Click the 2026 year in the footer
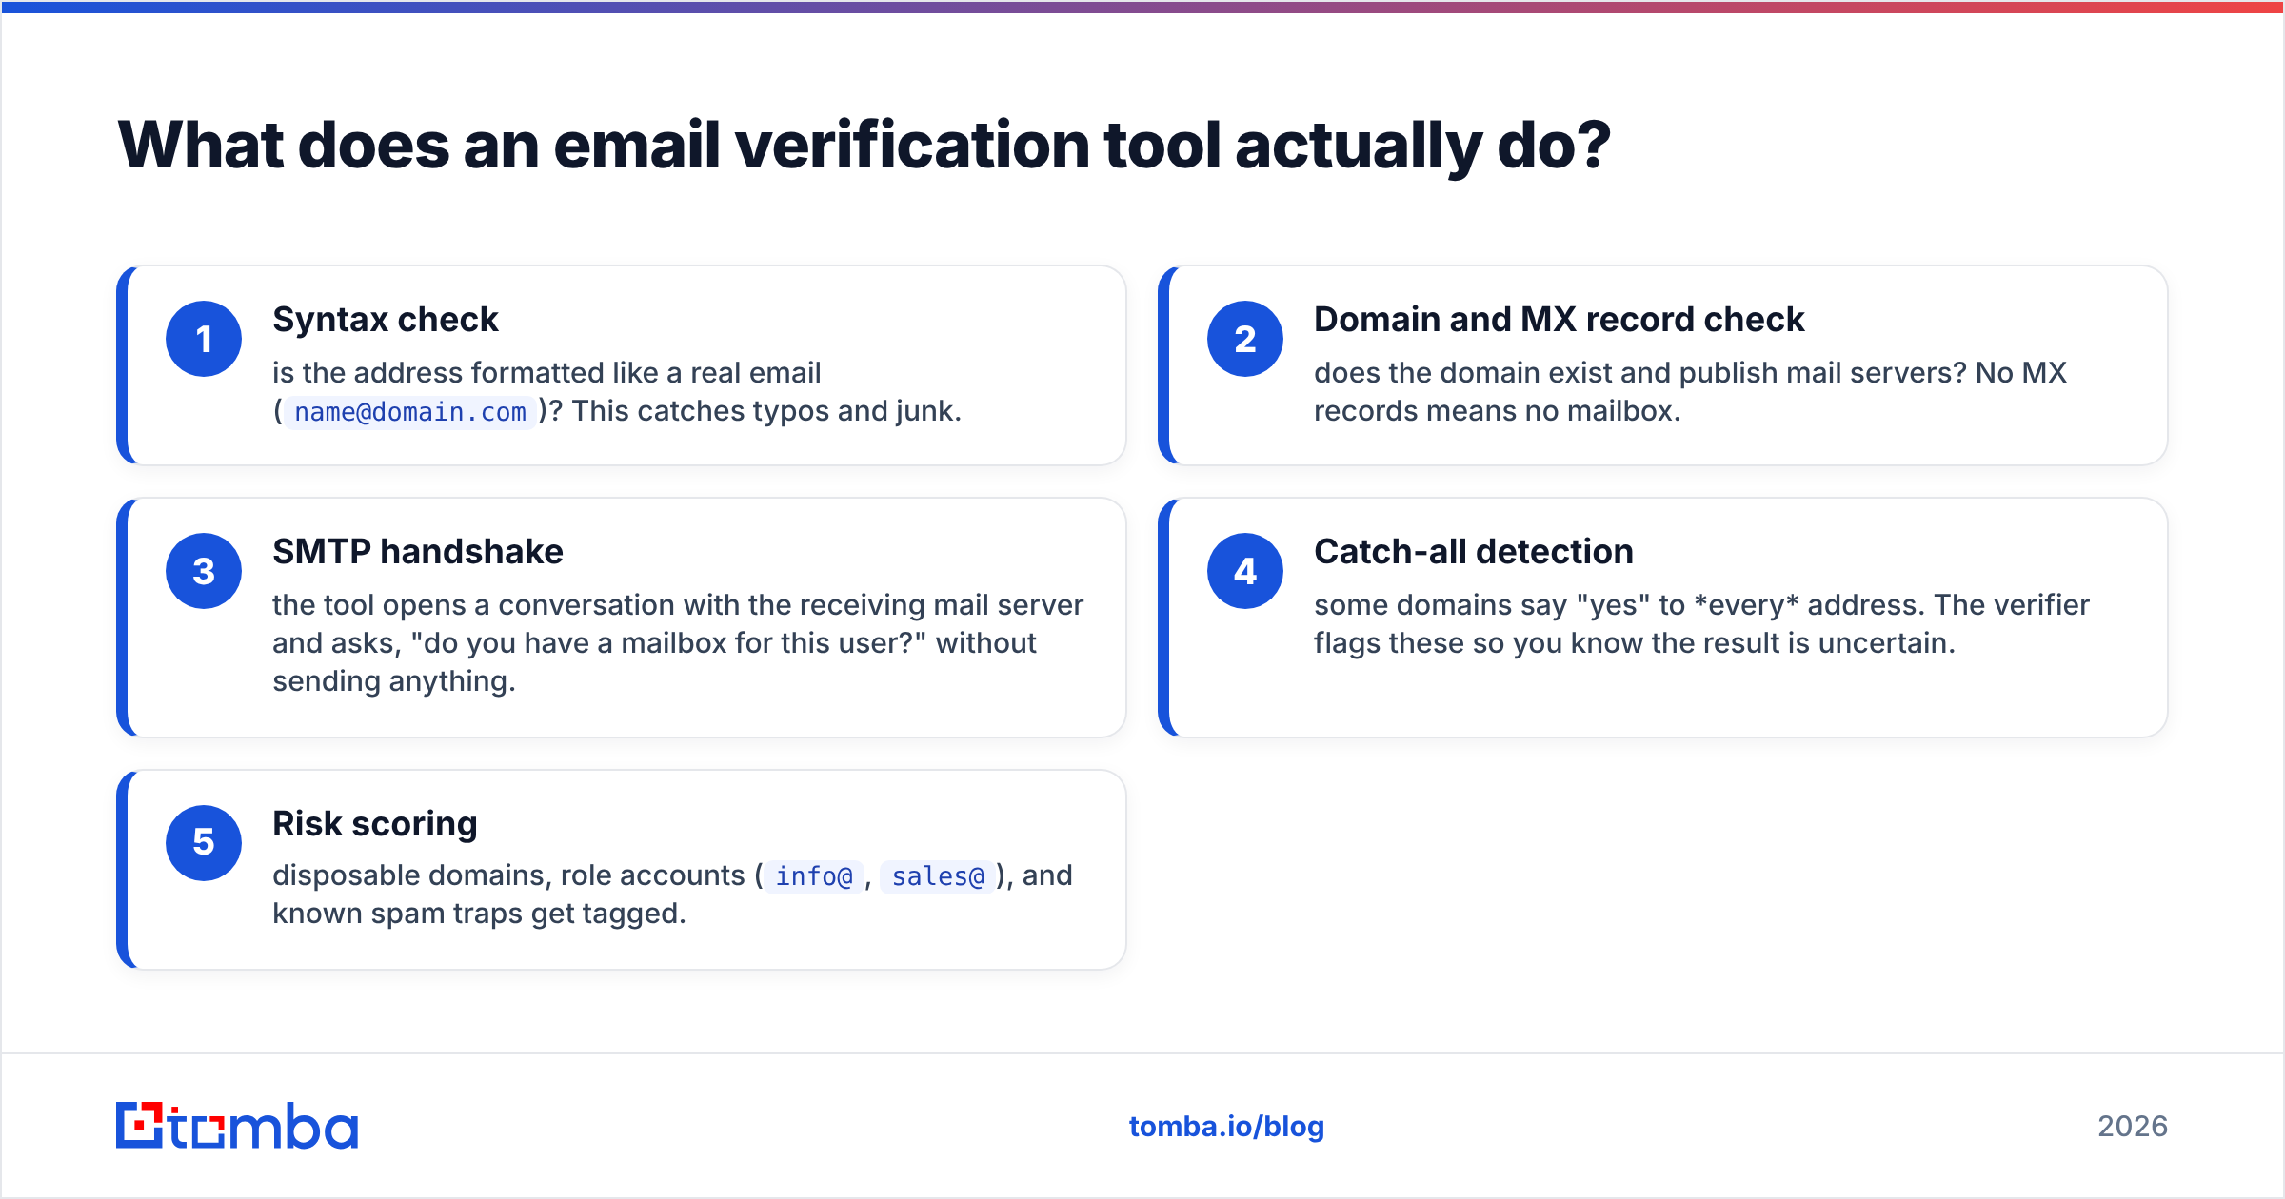The image size is (2285, 1199). tap(2133, 1127)
